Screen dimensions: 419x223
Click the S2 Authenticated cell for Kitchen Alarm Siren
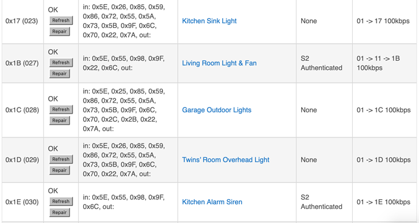(x=321, y=202)
